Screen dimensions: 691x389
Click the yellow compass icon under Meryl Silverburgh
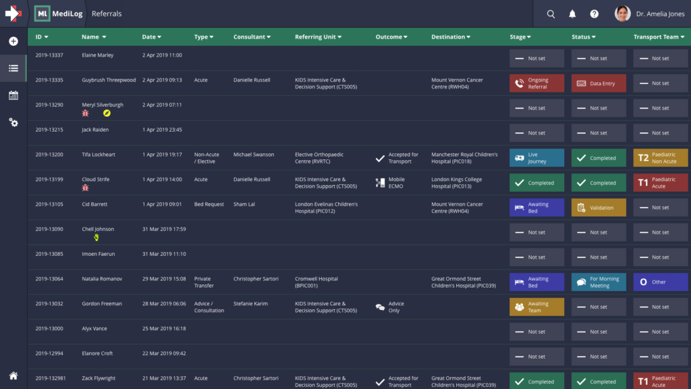(x=105, y=114)
